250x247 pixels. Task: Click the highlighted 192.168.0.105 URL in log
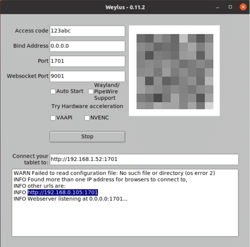point(63,192)
